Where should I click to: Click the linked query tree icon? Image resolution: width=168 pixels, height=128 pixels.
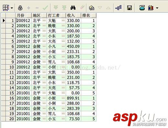pos(118,8)
